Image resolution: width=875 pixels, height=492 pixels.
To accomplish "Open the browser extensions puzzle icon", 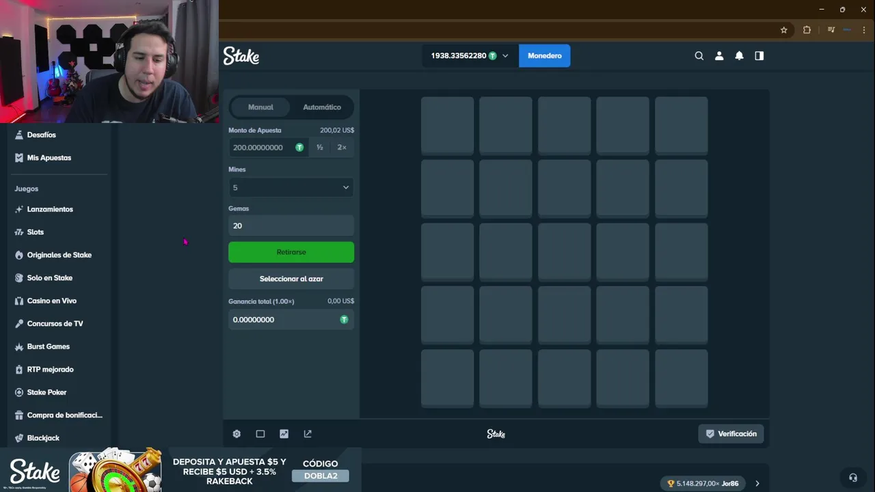I will point(807,30).
